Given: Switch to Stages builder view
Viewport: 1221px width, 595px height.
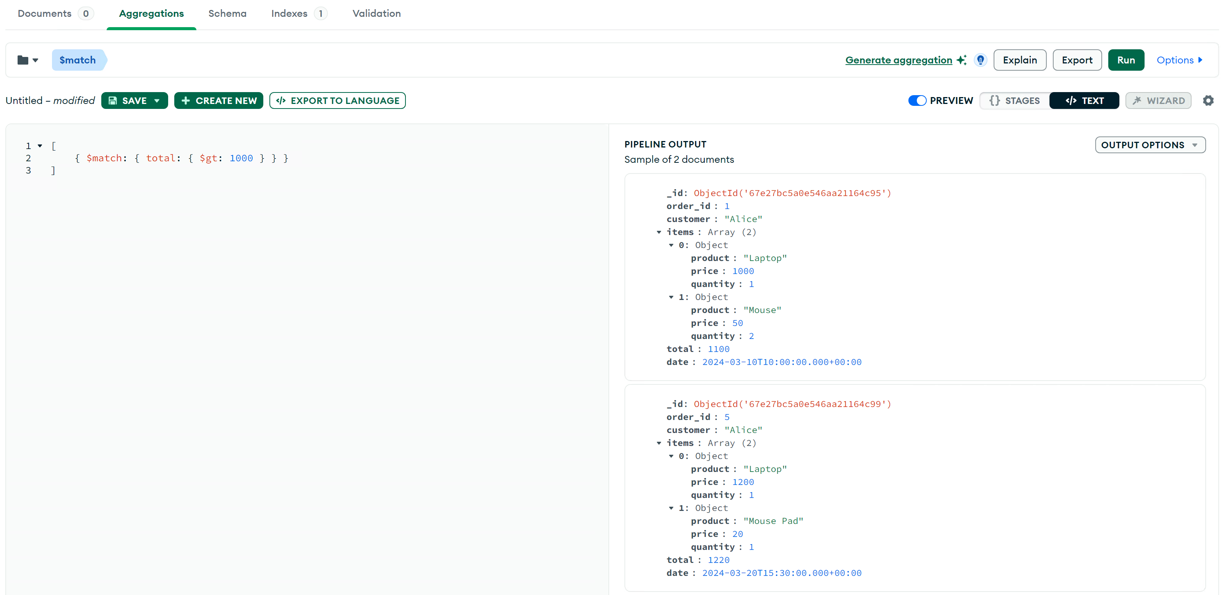Looking at the screenshot, I should (1014, 101).
